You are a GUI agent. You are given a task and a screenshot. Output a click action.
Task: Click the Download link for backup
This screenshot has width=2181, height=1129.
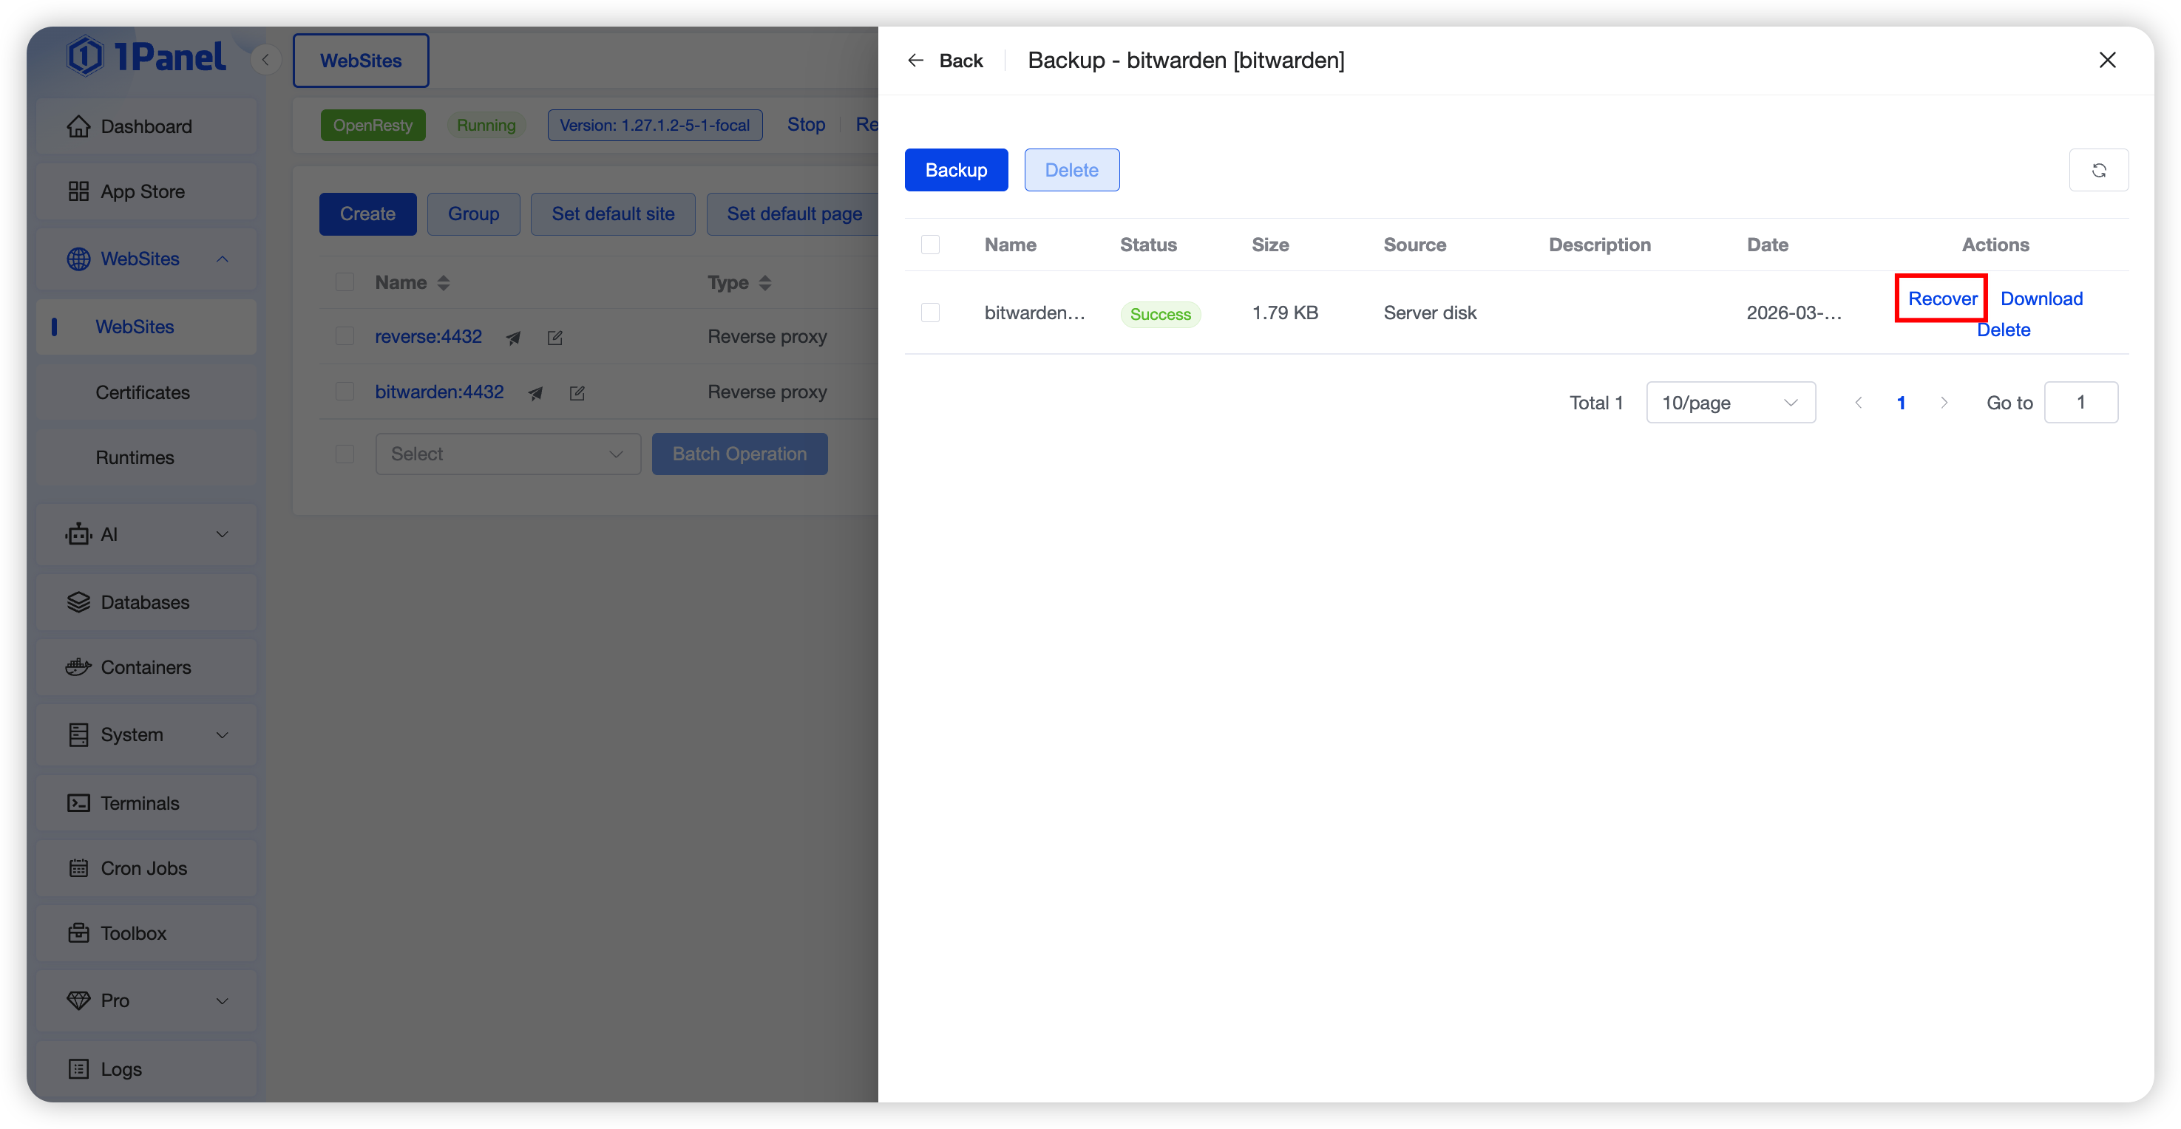[x=2041, y=299]
